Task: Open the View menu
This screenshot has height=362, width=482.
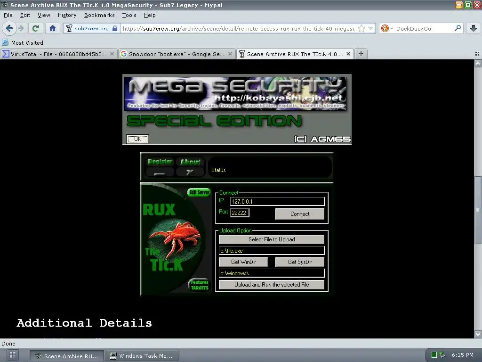Action: [44, 15]
